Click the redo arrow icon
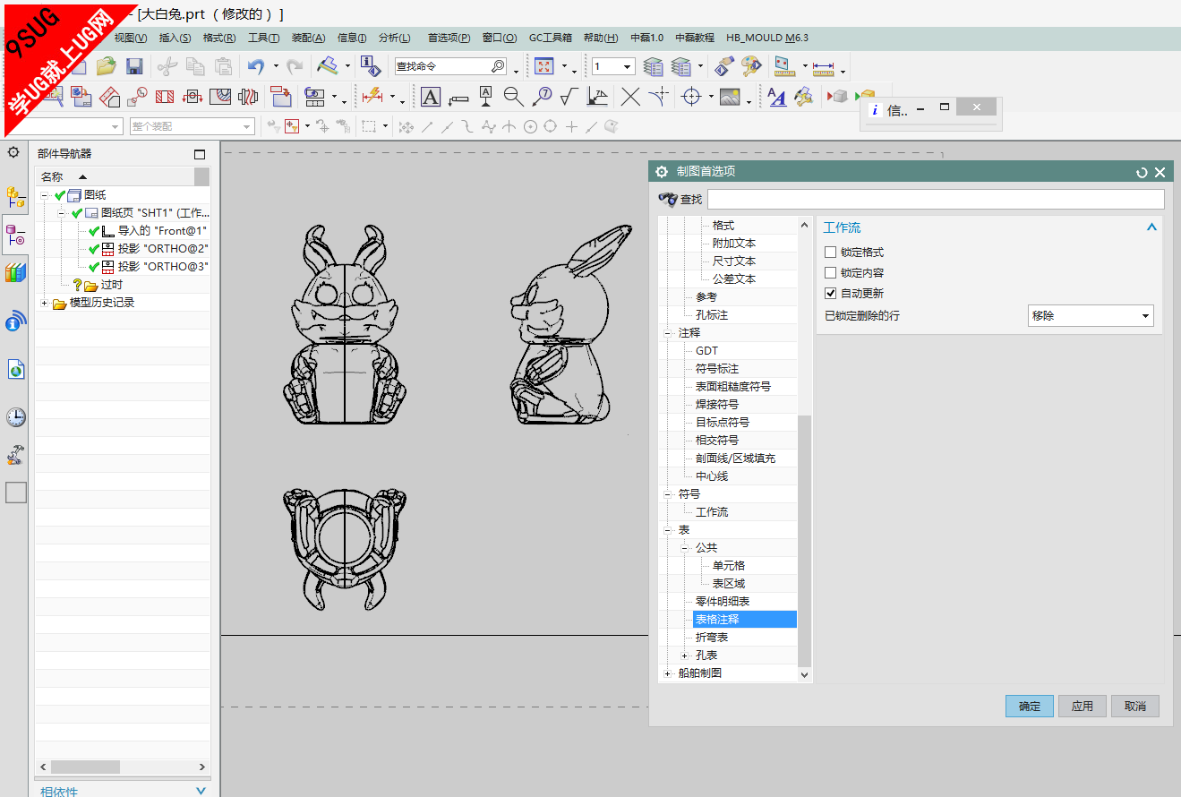Viewport: 1181px width, 797px height. click(x=294, y=66)
